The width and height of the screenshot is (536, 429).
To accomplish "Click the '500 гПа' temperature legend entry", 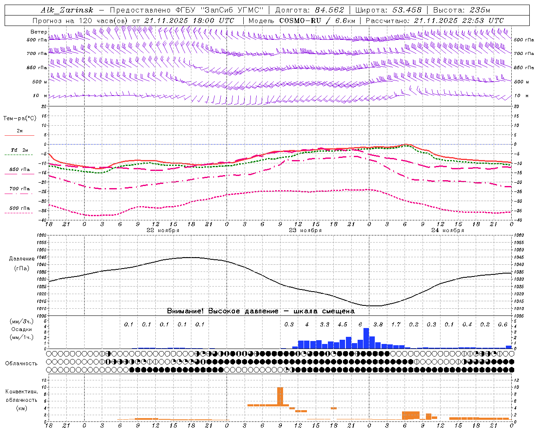I will 20,208.
